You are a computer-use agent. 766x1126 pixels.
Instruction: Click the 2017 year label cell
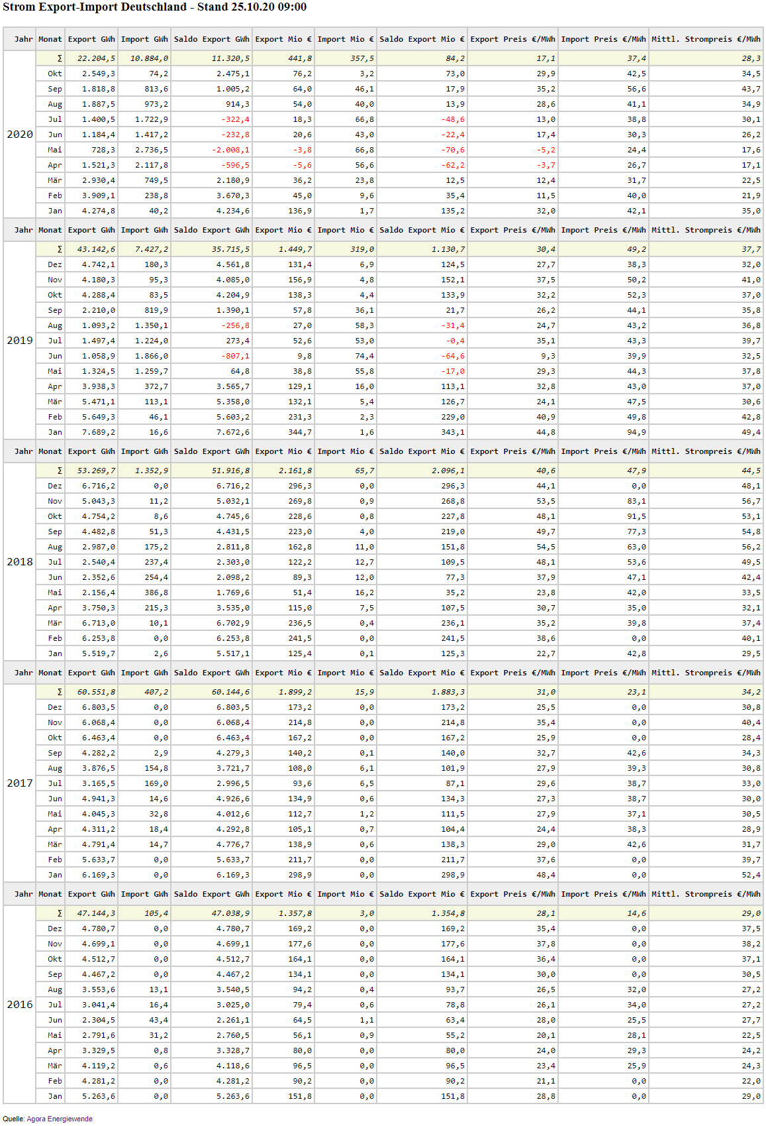pos(19,783)
